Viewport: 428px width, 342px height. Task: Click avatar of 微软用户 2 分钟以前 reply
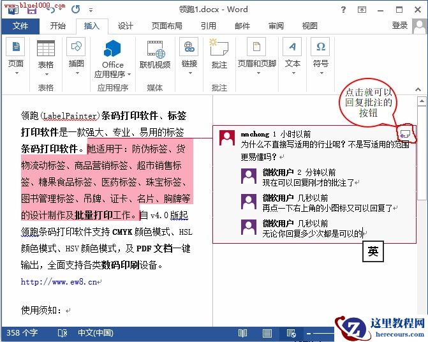click(x=249, y=176)
